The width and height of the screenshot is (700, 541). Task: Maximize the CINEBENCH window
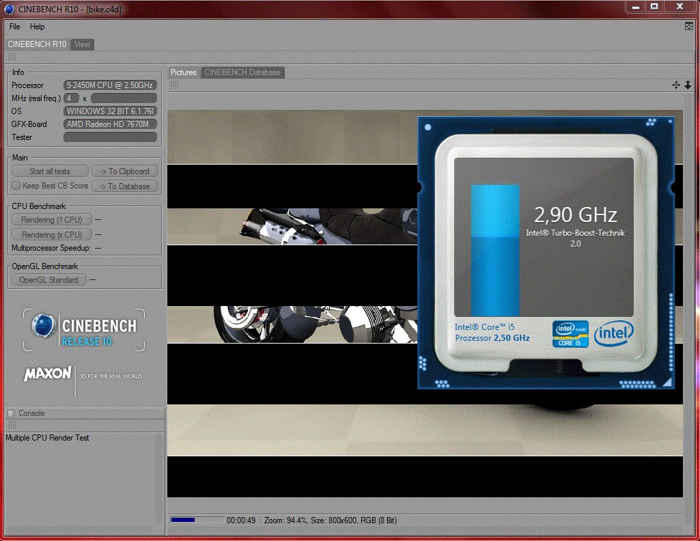(654, 6)
